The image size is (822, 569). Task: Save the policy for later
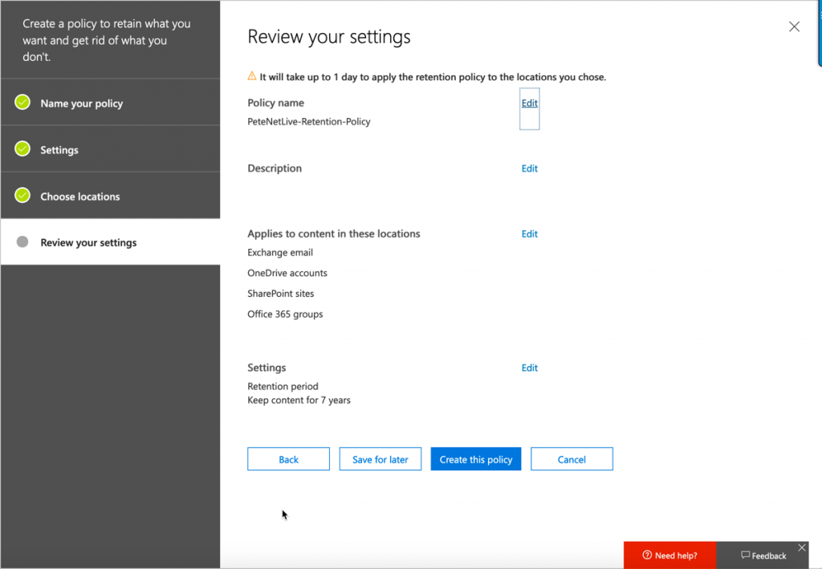[380, 458]
